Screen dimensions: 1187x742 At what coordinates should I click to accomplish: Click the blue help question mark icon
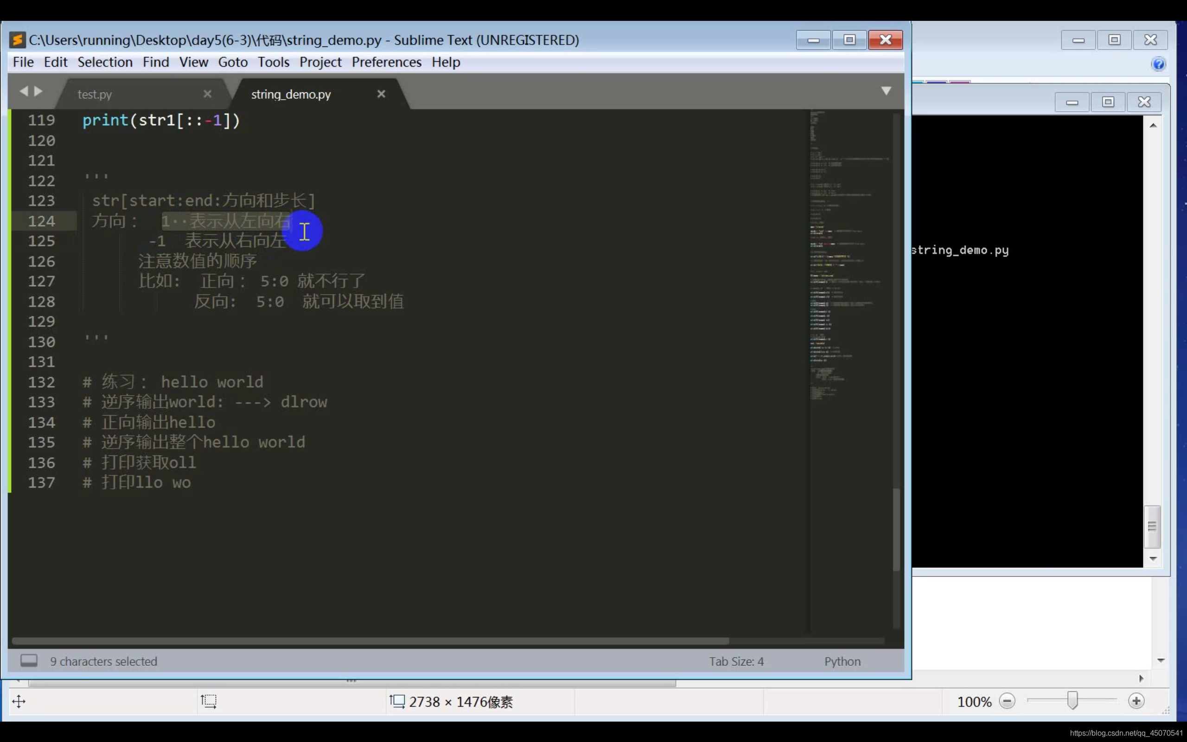tap(1159, 64)
